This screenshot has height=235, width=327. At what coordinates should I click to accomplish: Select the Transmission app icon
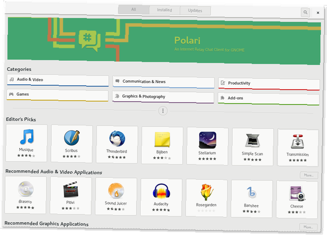coord(298,141)
